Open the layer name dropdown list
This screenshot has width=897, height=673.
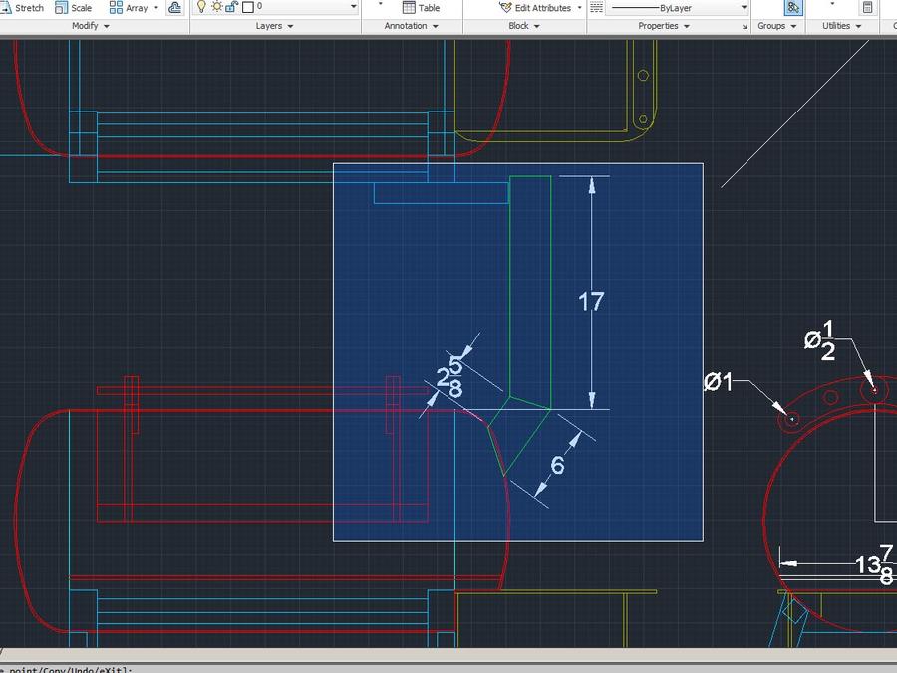353,6
